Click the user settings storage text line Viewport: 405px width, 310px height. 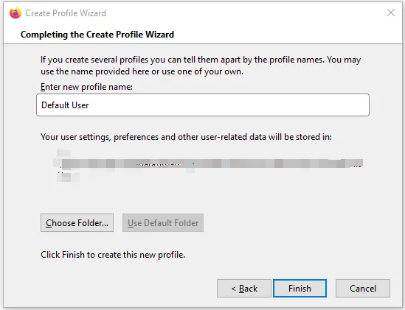(186, 137)
